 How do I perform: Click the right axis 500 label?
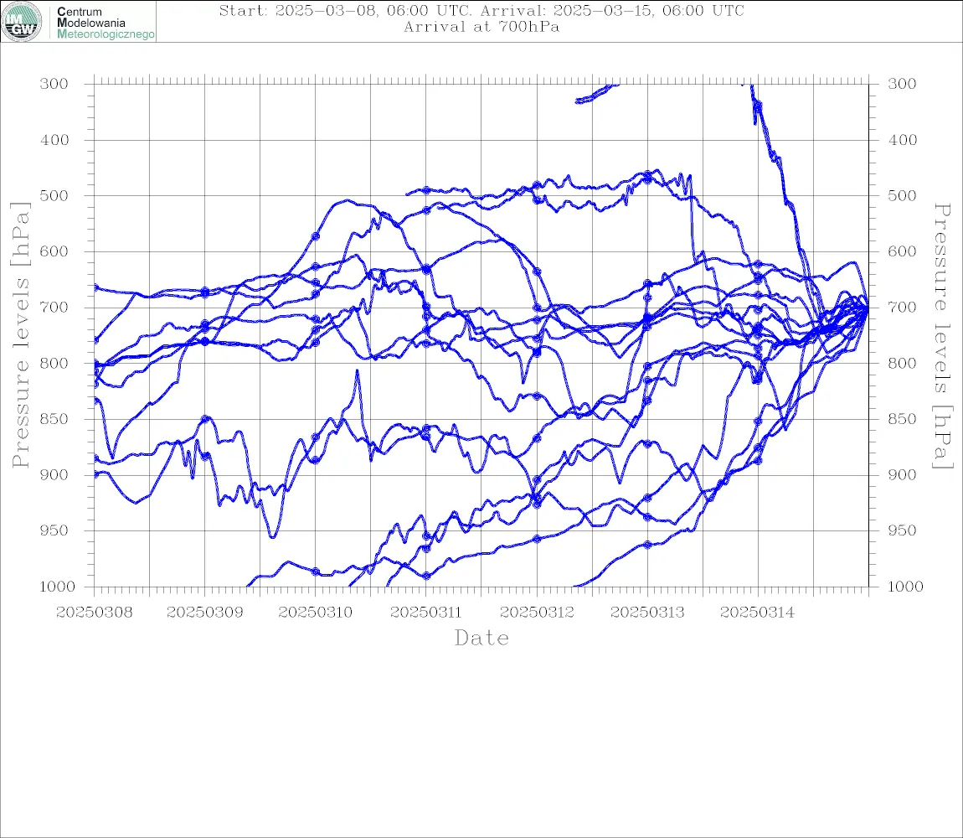tap(902, 195)
